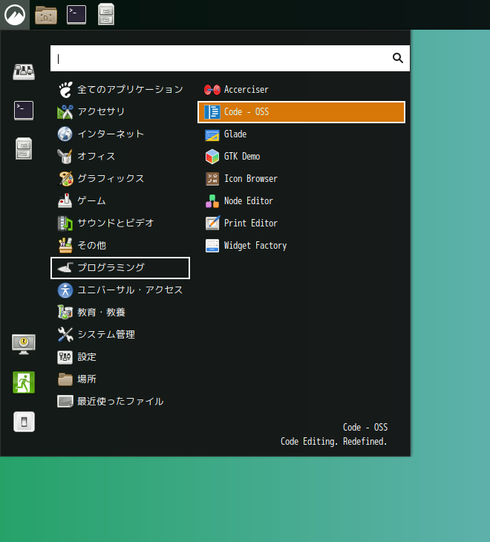Click the magnifying glass search icon

(x=398, y=58)
